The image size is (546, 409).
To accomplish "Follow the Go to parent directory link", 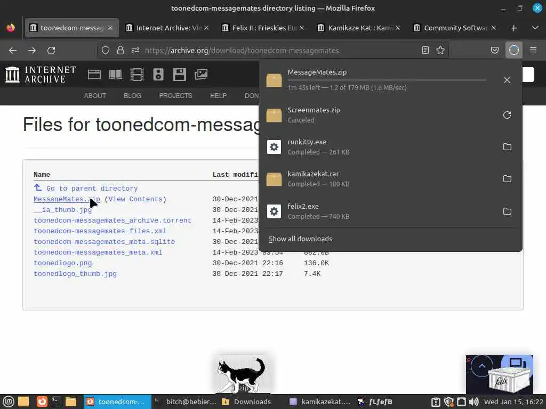I will point(92,189).
